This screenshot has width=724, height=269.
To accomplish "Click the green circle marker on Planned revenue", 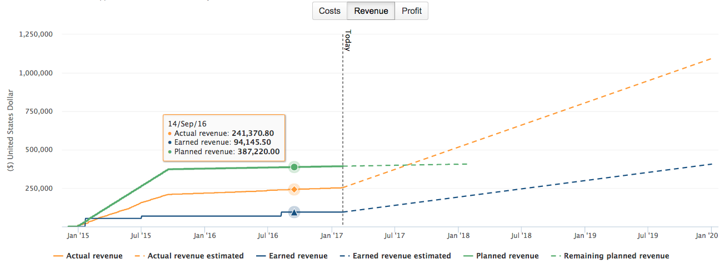I will pyautogui.click(x=294, y=167).
